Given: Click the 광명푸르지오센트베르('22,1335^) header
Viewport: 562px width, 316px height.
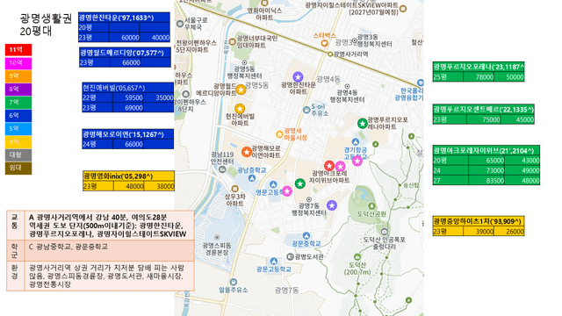Looking at the screenshot, I should (484, 109).
